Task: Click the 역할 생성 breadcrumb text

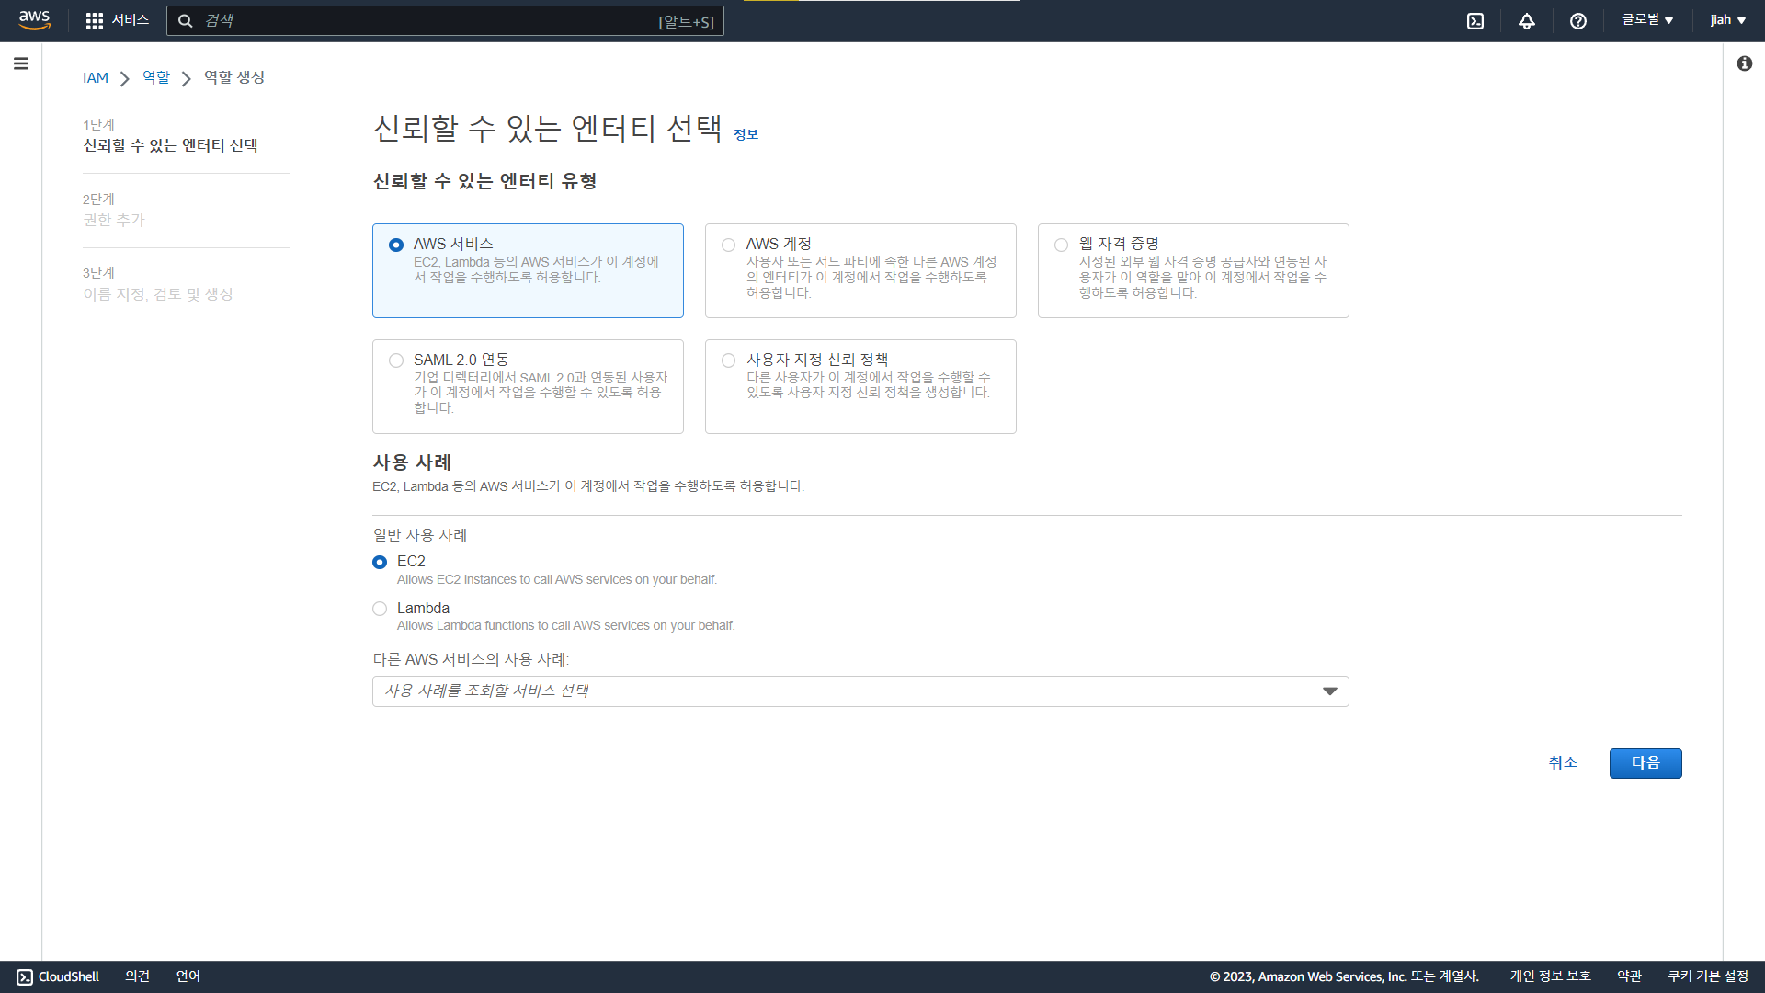Action: pos(234,77)
